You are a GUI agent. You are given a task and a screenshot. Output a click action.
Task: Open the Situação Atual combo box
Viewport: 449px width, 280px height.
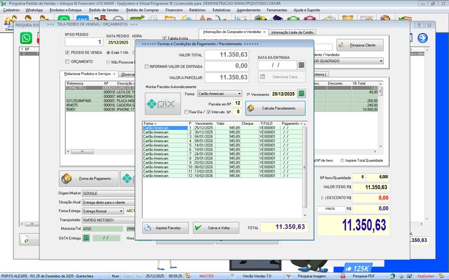pos(108,202)
